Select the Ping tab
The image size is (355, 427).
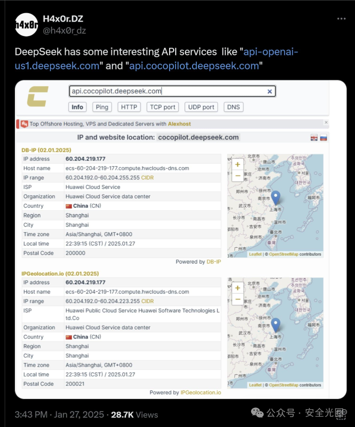(x=102, y=107)
